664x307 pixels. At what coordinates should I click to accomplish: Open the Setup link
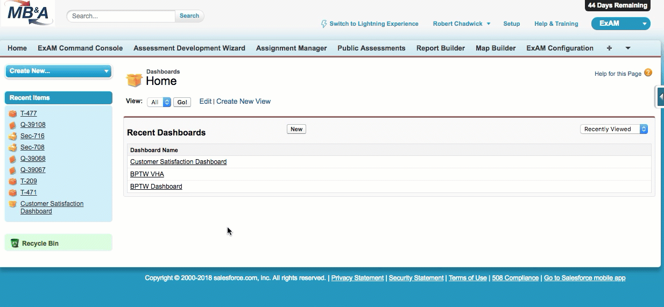click(512, 24)
